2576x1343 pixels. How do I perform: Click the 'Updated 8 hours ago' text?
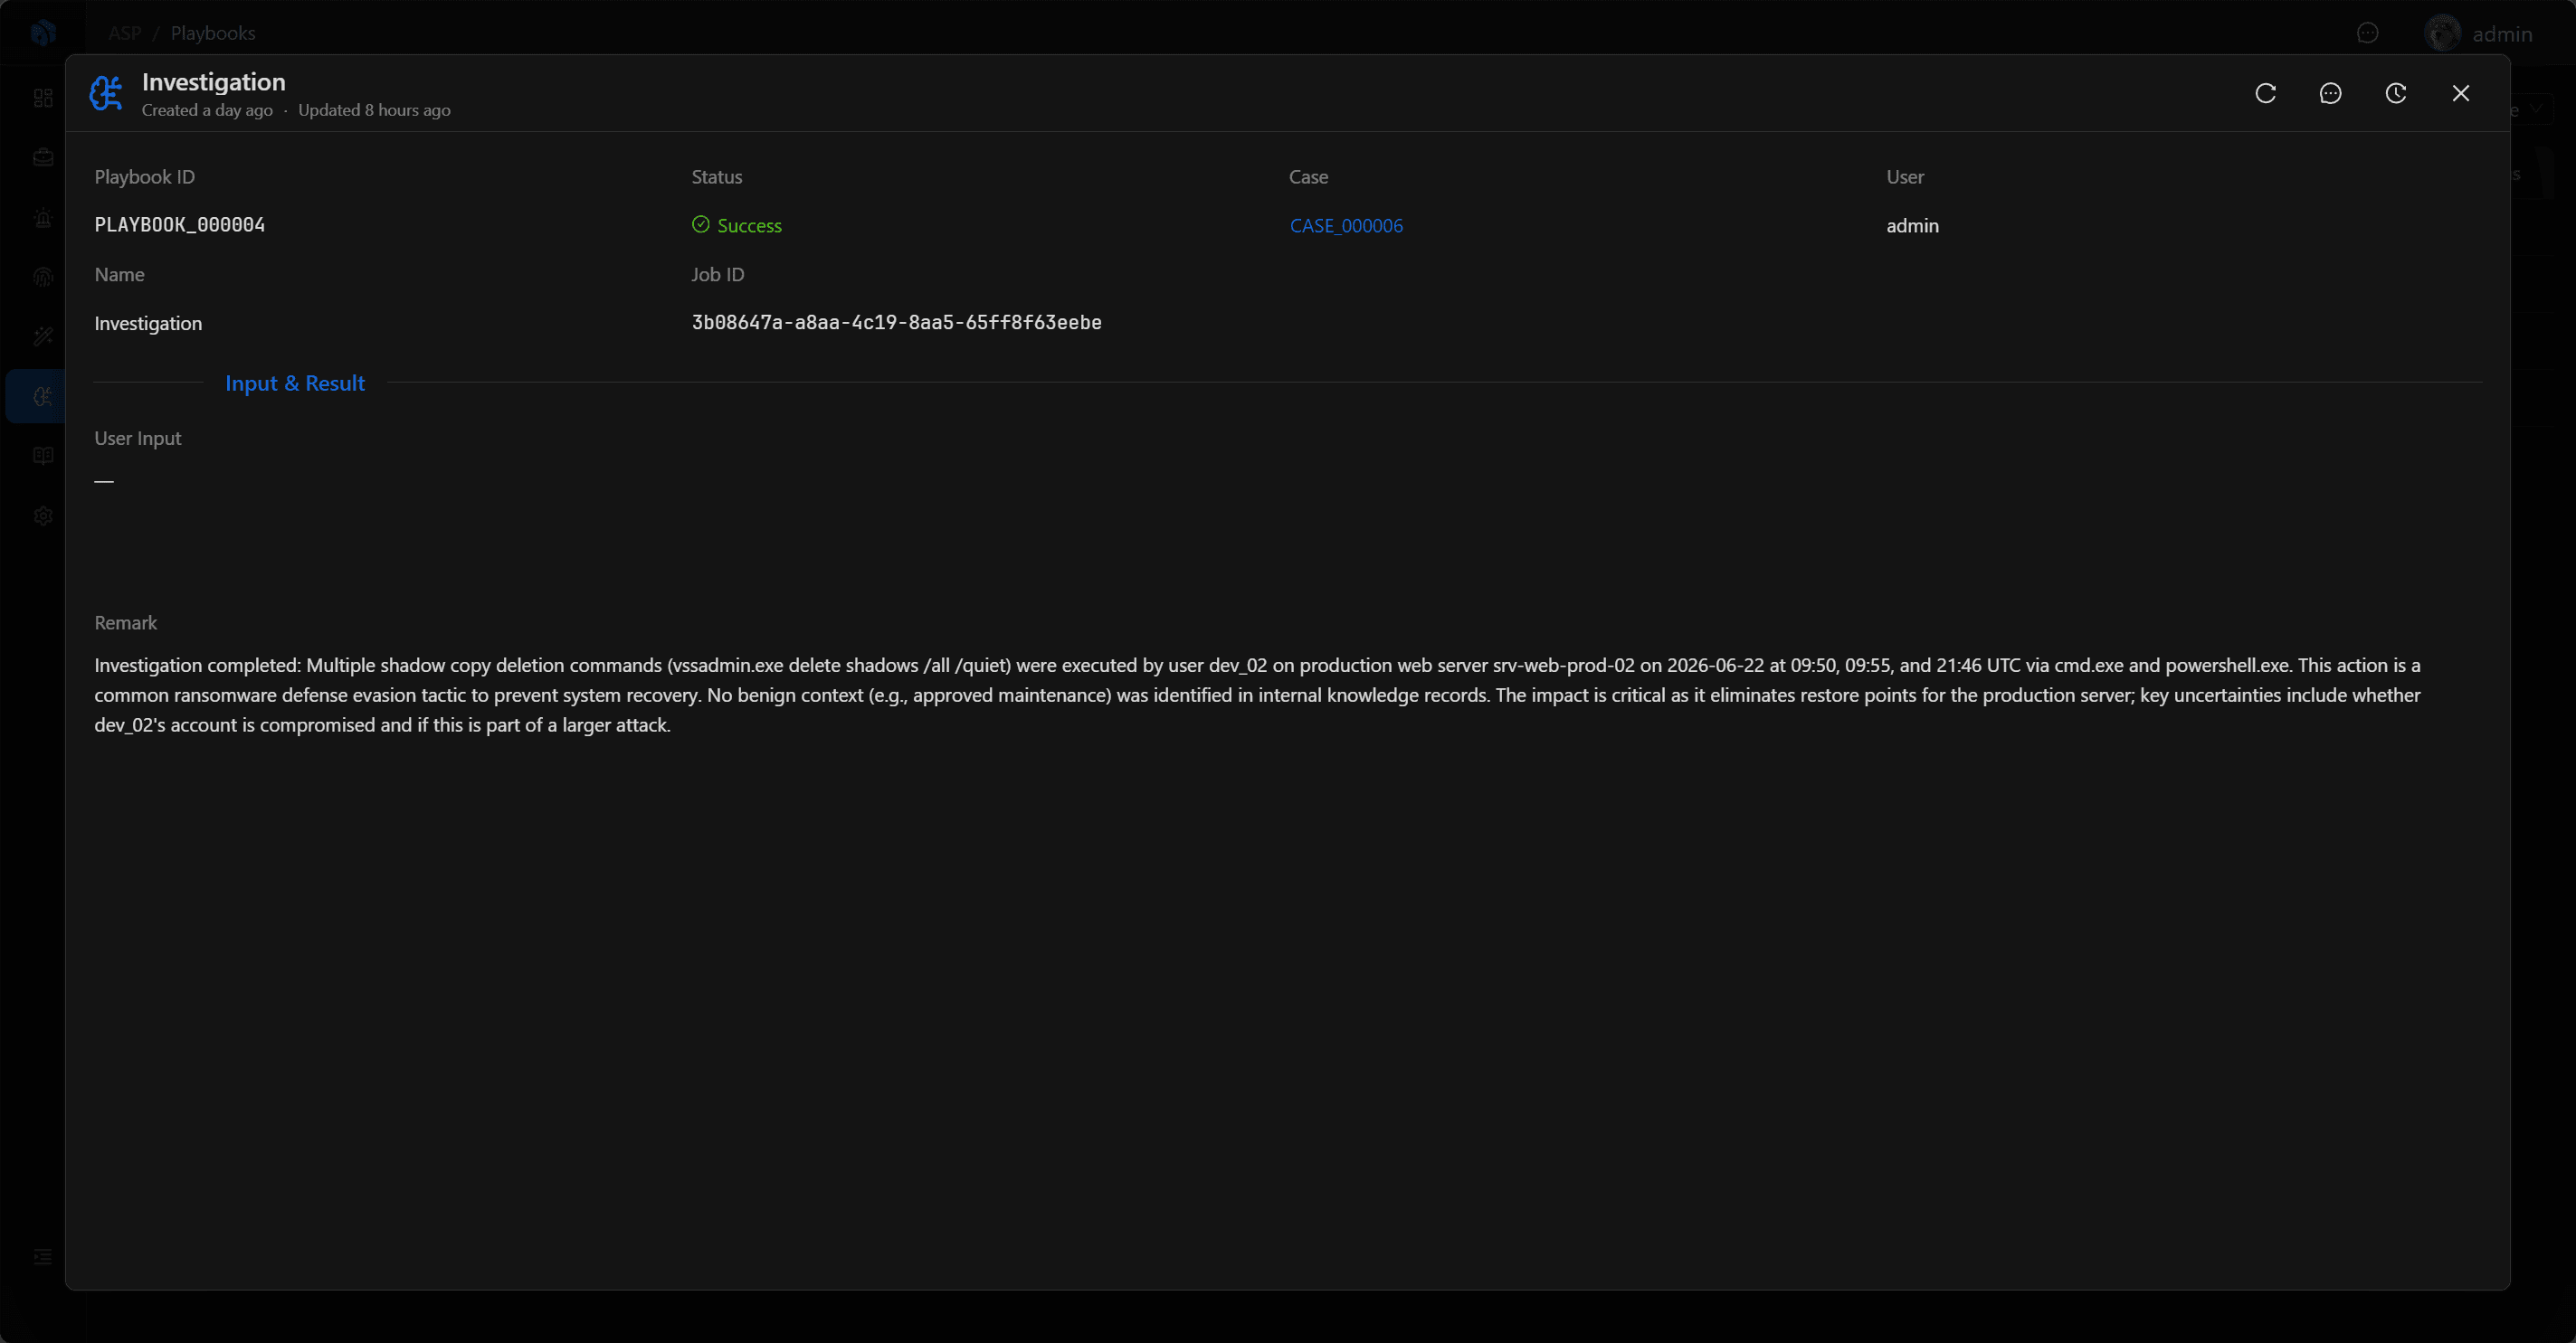click(x=374, y=110)
